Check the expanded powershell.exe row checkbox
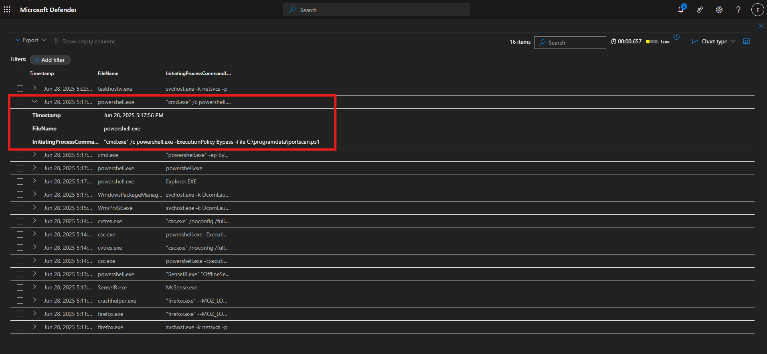767x354 pixels. [x=20, y=102]
